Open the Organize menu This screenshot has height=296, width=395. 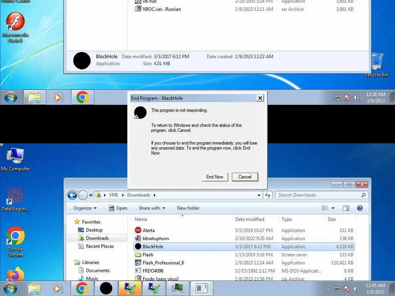[85, 208]
